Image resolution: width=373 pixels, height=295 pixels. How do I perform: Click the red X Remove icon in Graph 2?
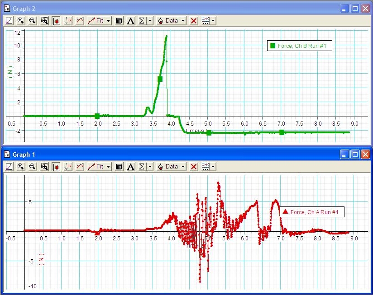point(194,21)
